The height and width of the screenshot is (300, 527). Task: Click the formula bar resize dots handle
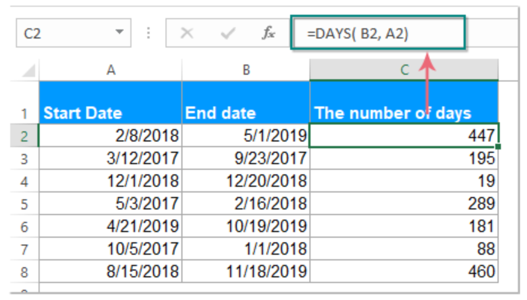coord(148,33)
